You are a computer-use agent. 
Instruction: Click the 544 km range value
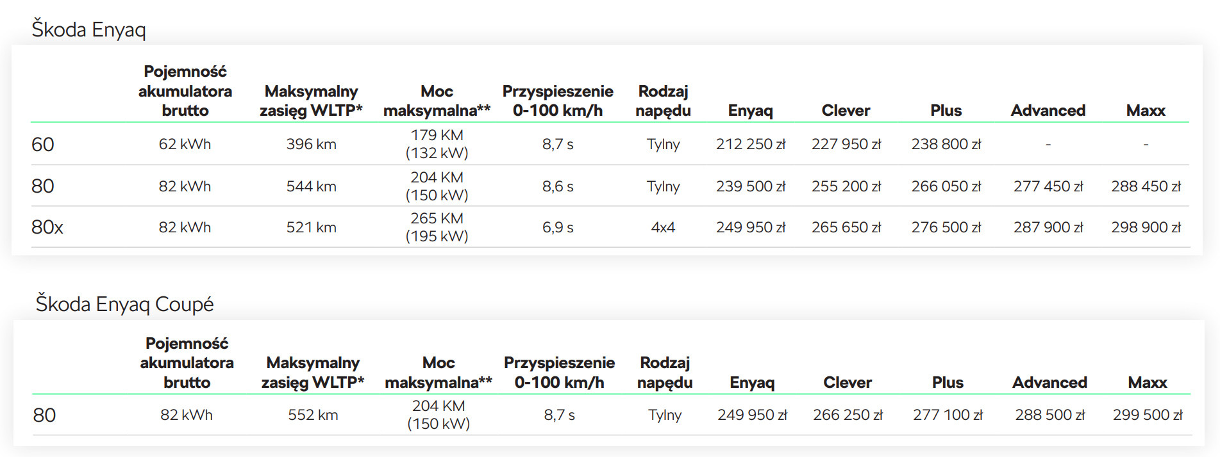coord(311,186)
